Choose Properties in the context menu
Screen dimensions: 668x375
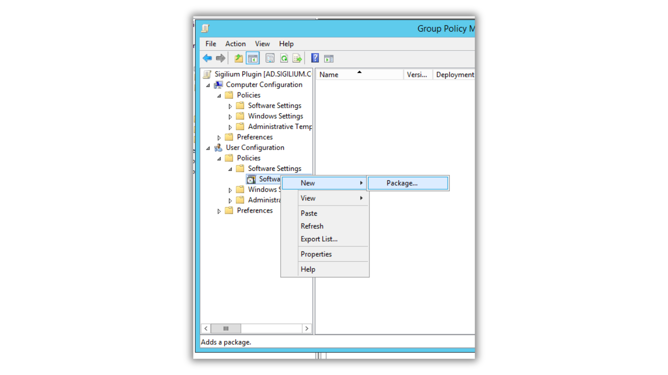(x=316, y=254)
